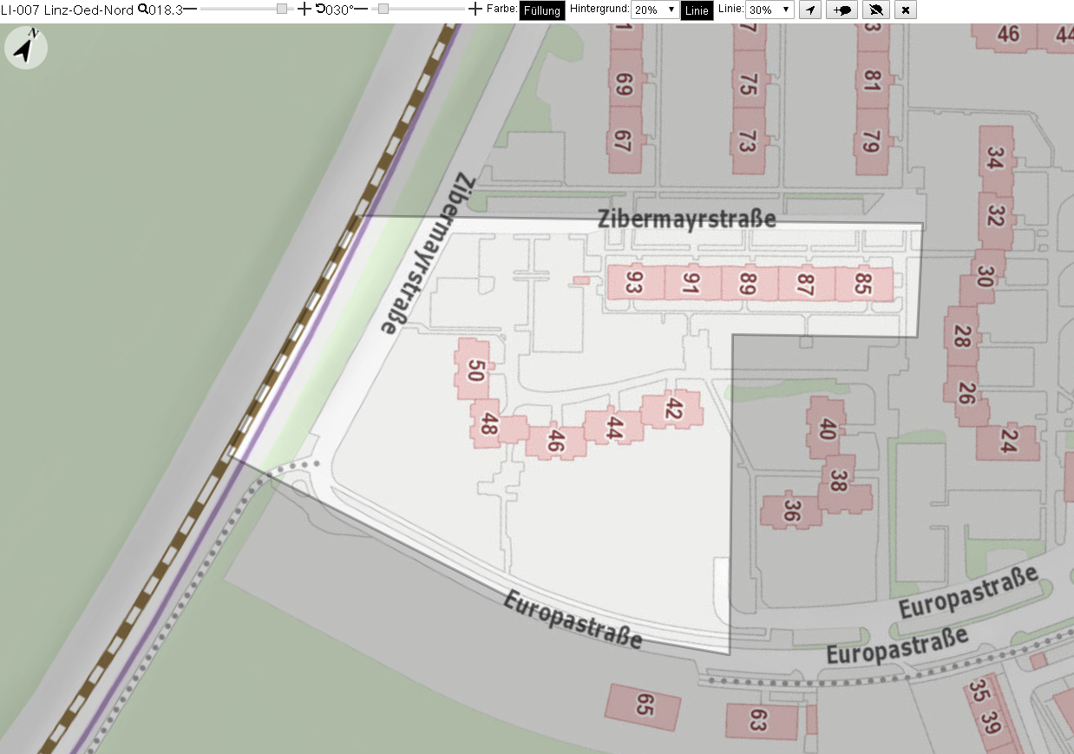Click the rotation slider handle
The width and height of the screenshot is (1074, 754).
383,9
